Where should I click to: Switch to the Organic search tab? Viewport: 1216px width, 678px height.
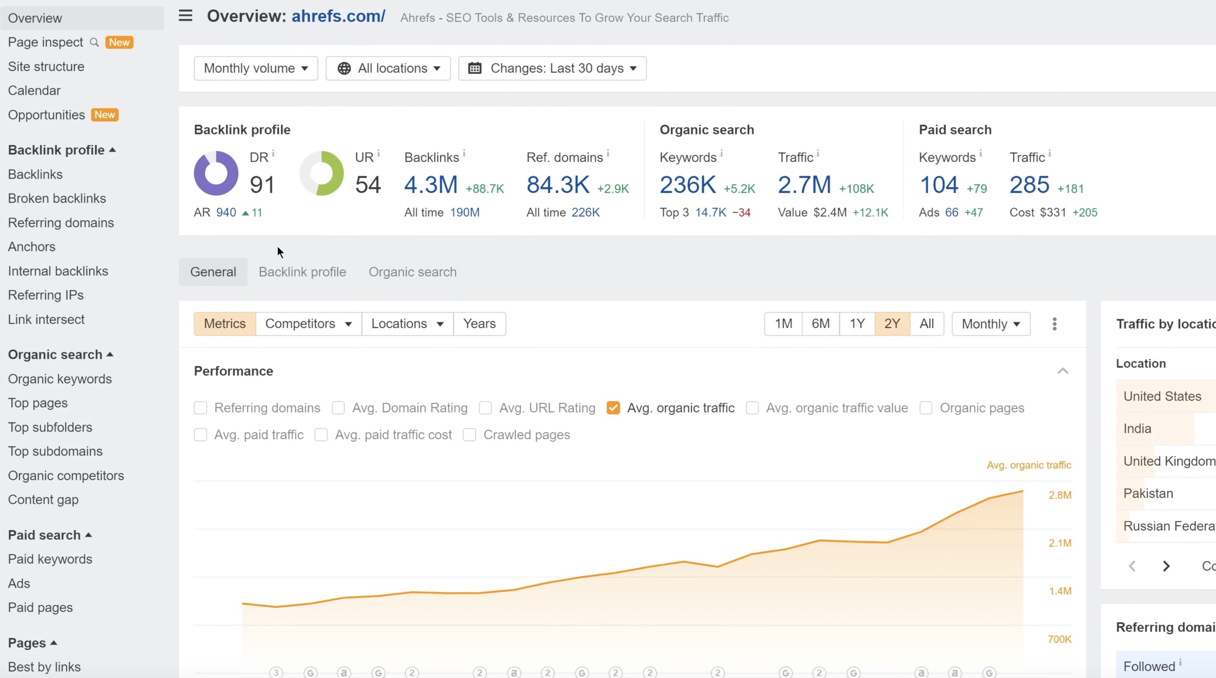point(412,271)
